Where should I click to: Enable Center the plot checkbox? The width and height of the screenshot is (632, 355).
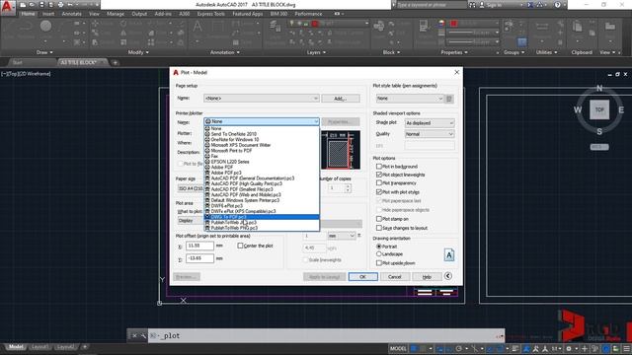pyautogui.click(x=240, y=246)
